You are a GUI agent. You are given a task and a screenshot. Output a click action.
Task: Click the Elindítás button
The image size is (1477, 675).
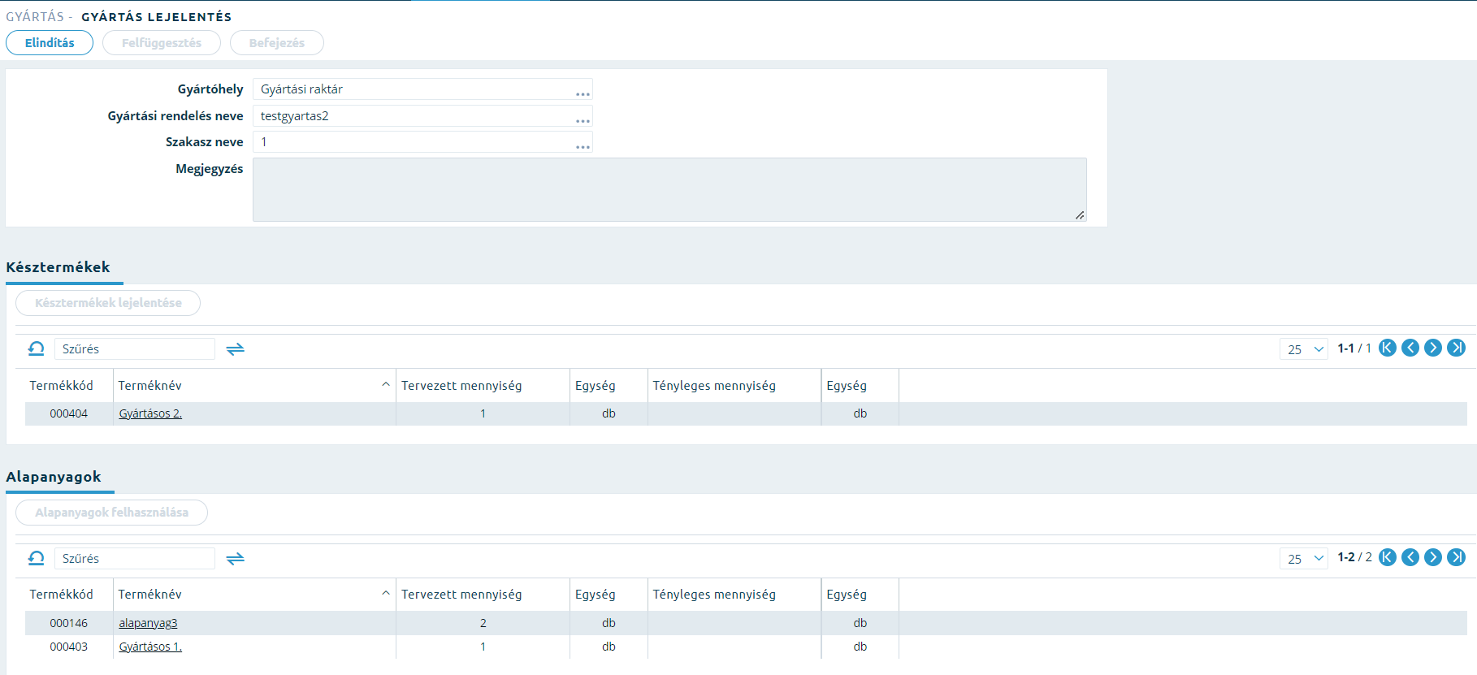pyautogui.click(x=50, y=43)
